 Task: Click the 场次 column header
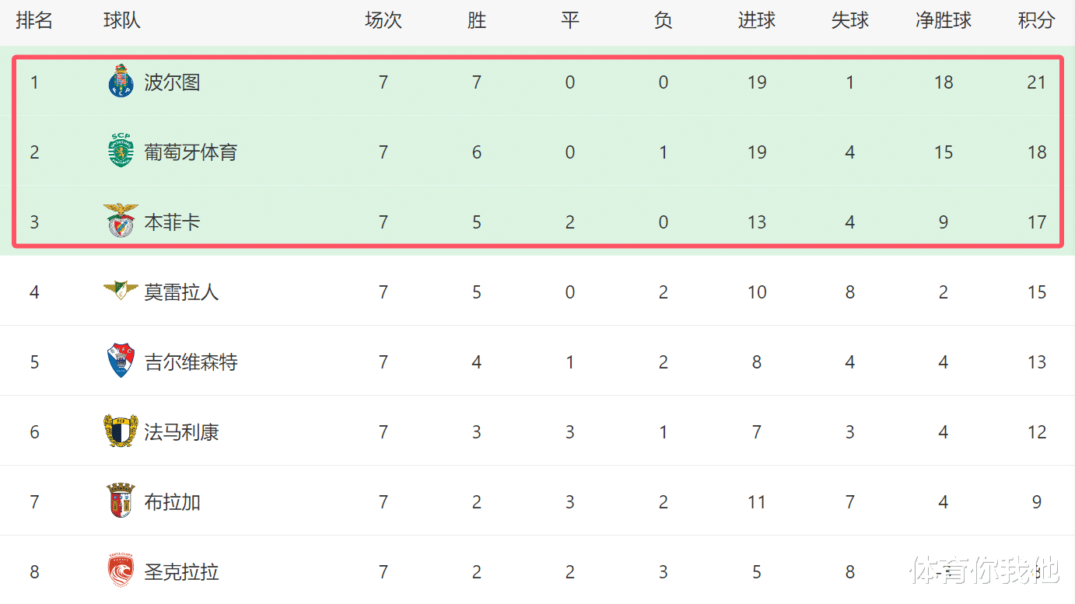[383, 21]
